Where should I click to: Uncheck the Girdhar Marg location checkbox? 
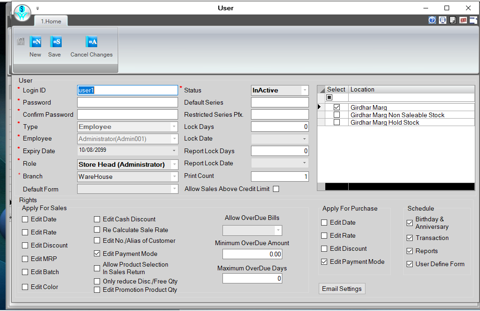(337, 107)
